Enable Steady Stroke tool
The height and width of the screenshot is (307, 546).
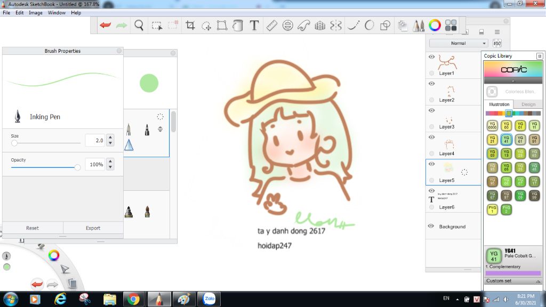[x=353, y=26]
